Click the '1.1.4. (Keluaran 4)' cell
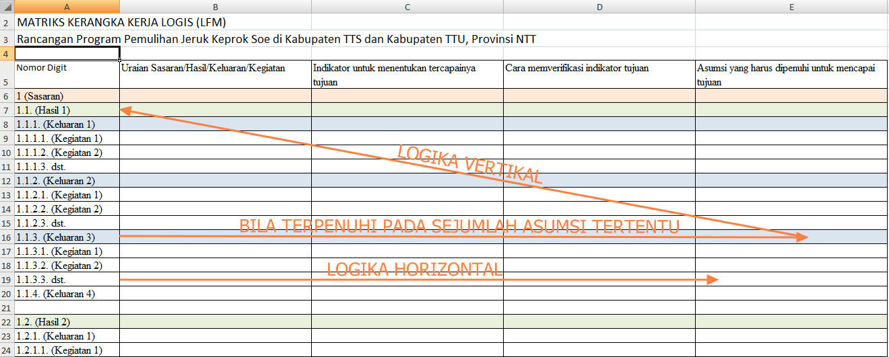The image size is (889, 357). (x=67, y=294)
